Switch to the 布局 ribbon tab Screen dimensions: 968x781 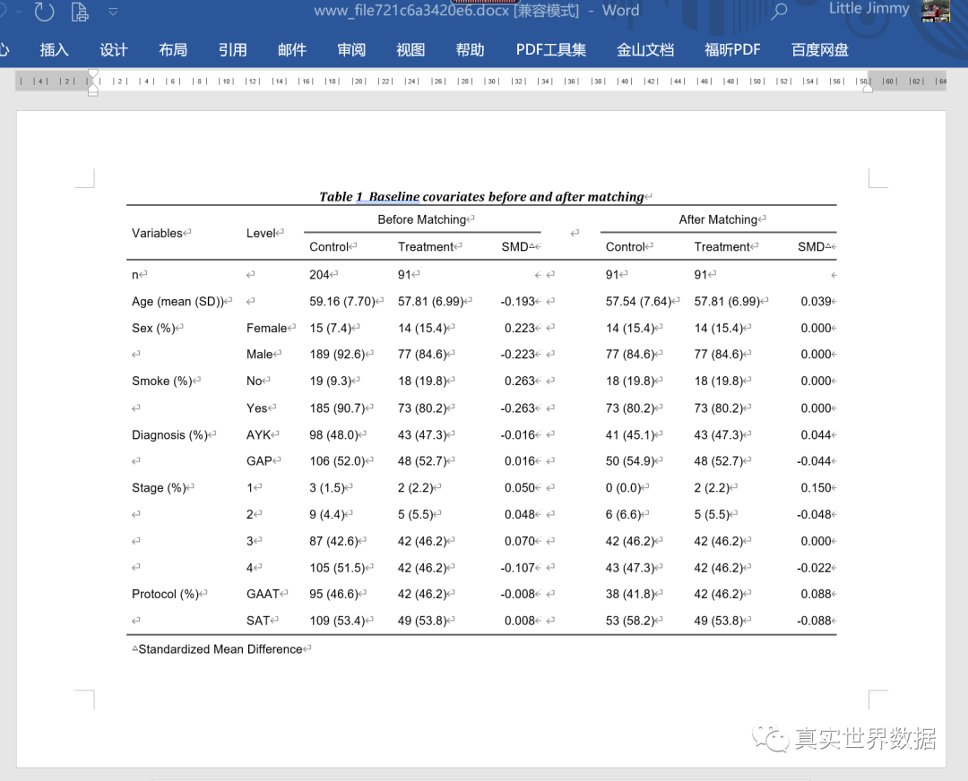point(173,50)
